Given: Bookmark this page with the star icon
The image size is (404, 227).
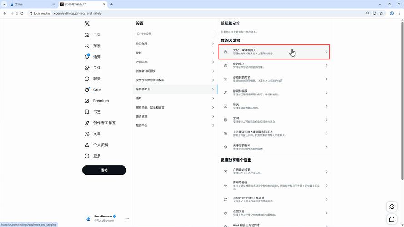Looking at the screenshot, I should point(381,13).
